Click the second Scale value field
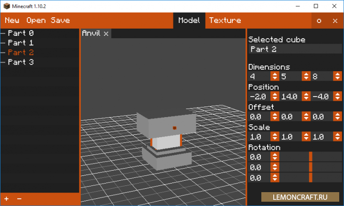 click(290, 137)
